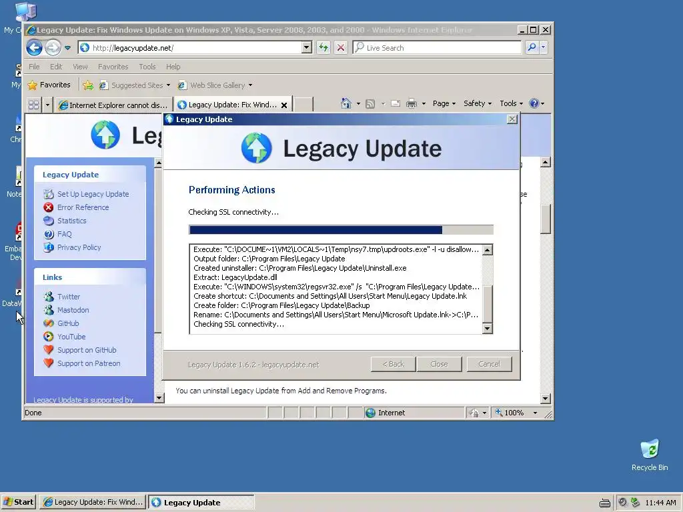Click the blue Help question icon

point(534,103)
